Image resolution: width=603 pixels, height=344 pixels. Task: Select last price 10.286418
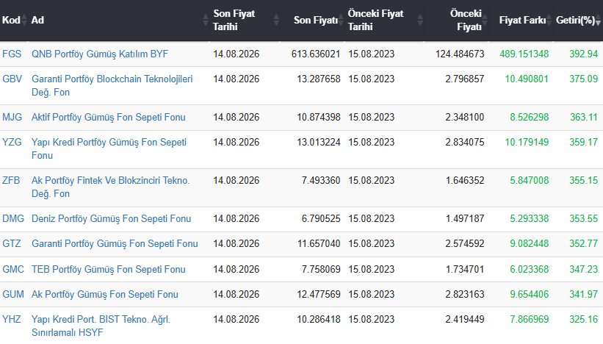coord(319,319)
